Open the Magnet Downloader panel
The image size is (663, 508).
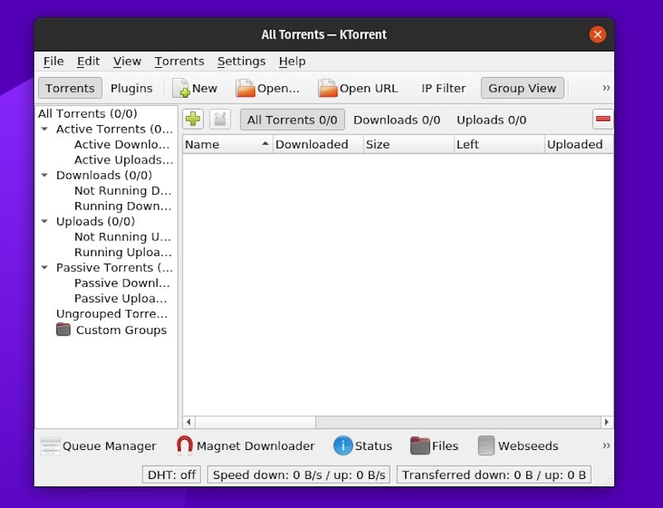(245, 446)
